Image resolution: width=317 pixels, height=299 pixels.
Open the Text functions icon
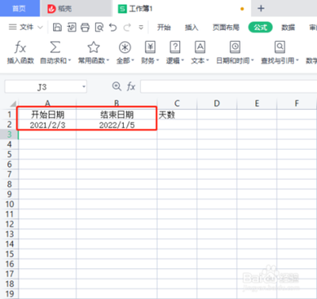[200, 47]
